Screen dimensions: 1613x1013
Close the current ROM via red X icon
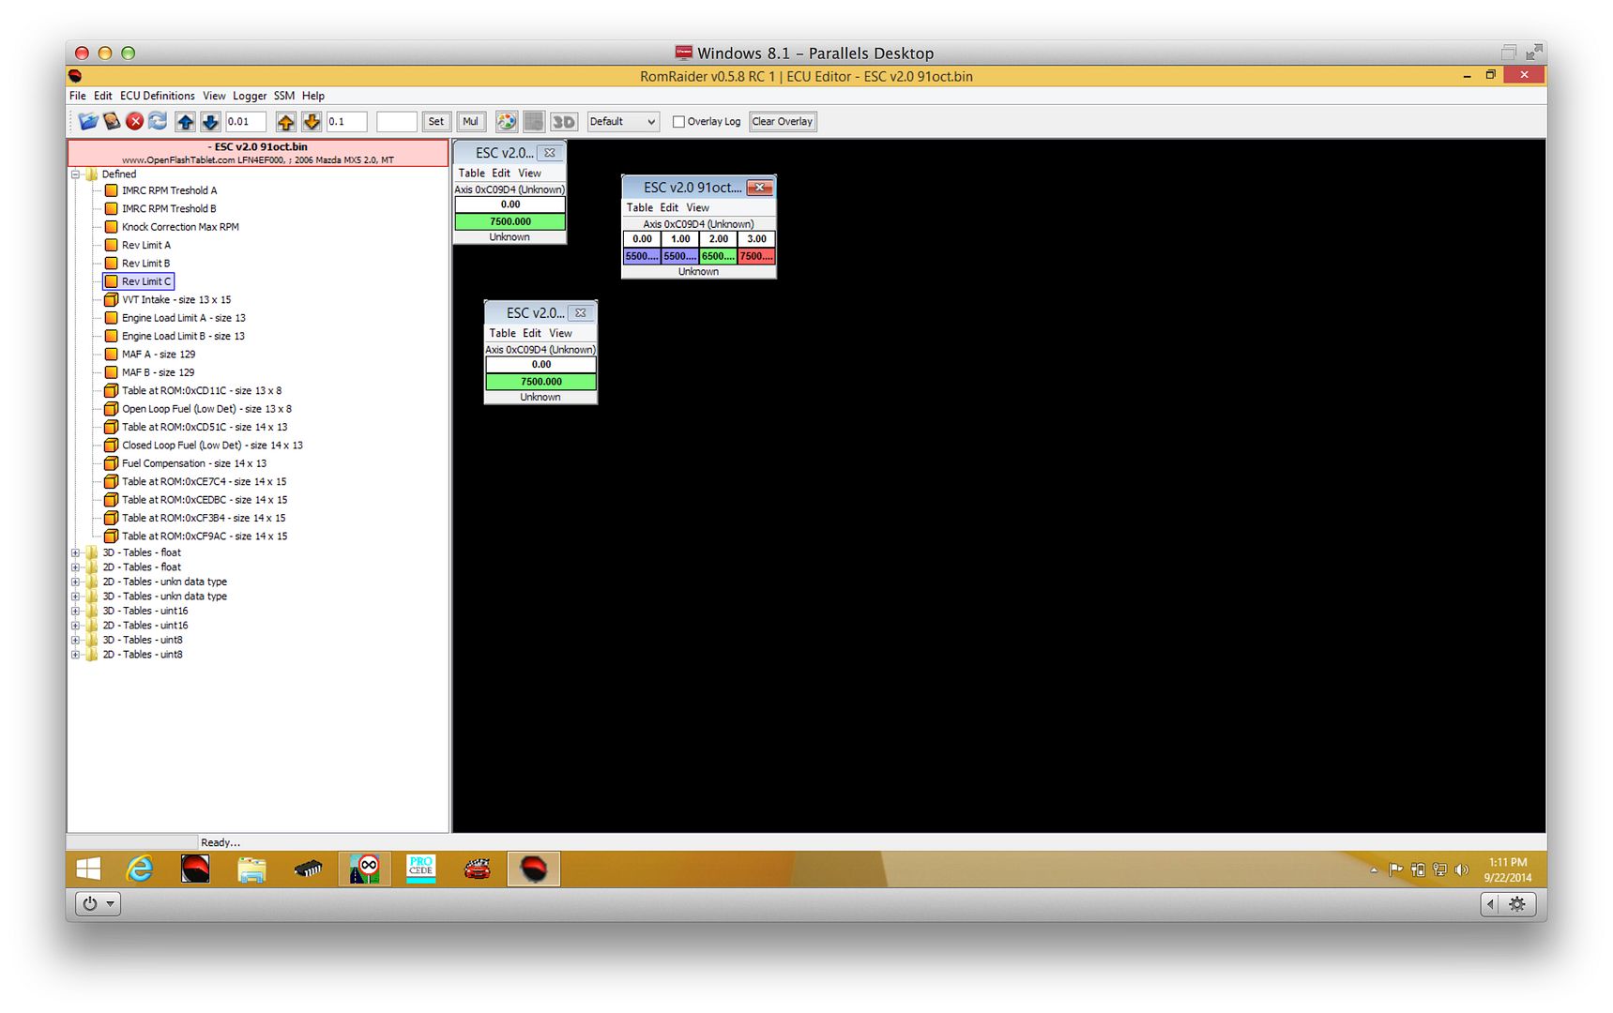tap(134, 121)
